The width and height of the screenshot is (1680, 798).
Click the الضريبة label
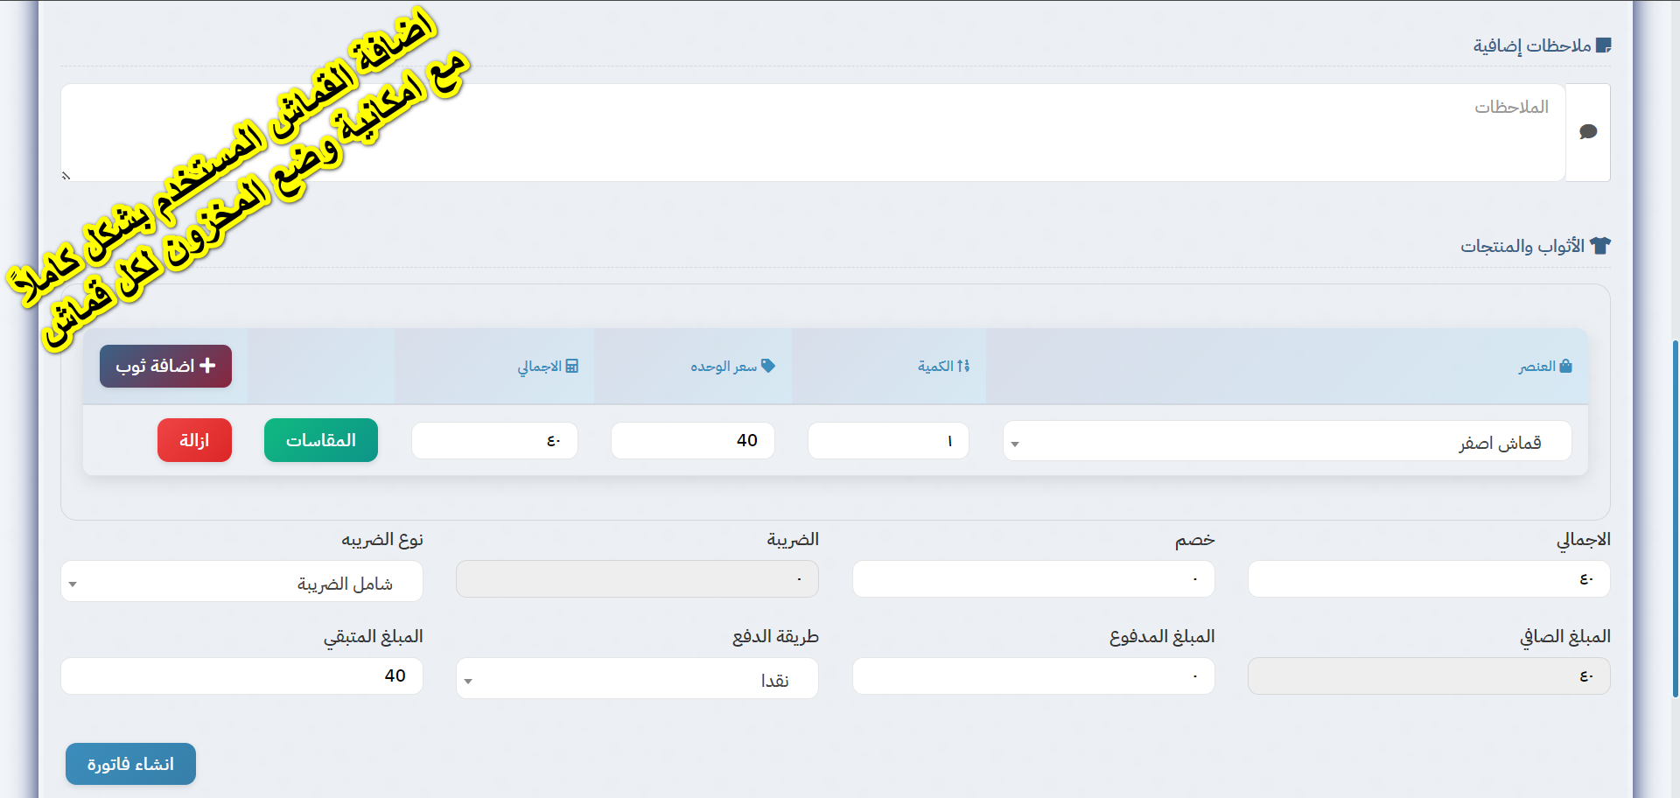(793, 540)
